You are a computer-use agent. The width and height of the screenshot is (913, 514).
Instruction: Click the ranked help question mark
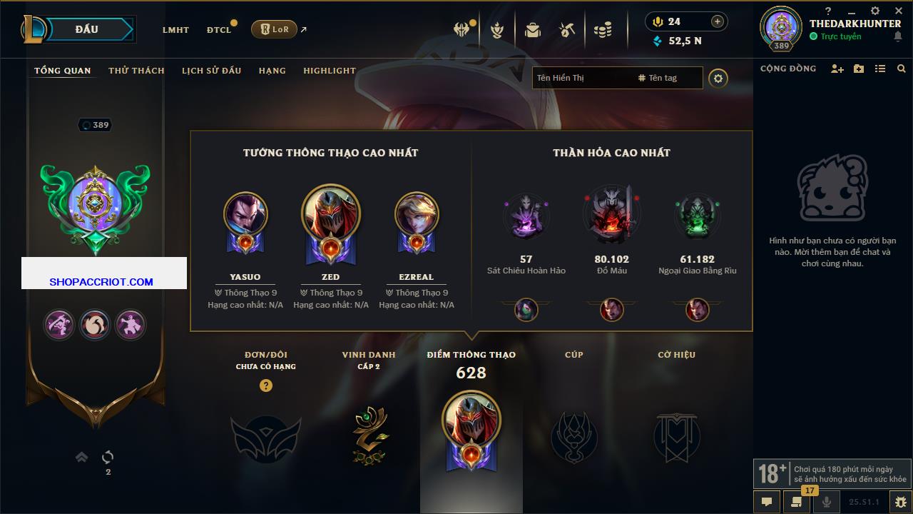click(x=266, y=385)
